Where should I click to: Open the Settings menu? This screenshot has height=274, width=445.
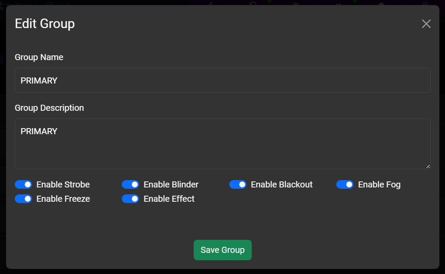pos(20,4)
